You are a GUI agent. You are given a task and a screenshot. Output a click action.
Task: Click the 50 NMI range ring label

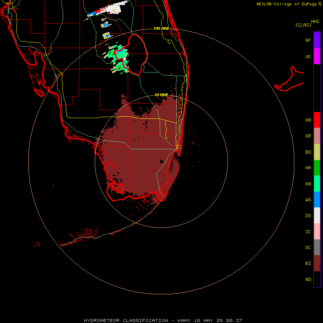[161, 95]
